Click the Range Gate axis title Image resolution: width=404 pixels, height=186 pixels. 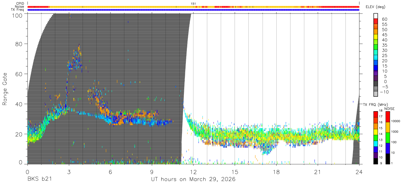(5, 89)
